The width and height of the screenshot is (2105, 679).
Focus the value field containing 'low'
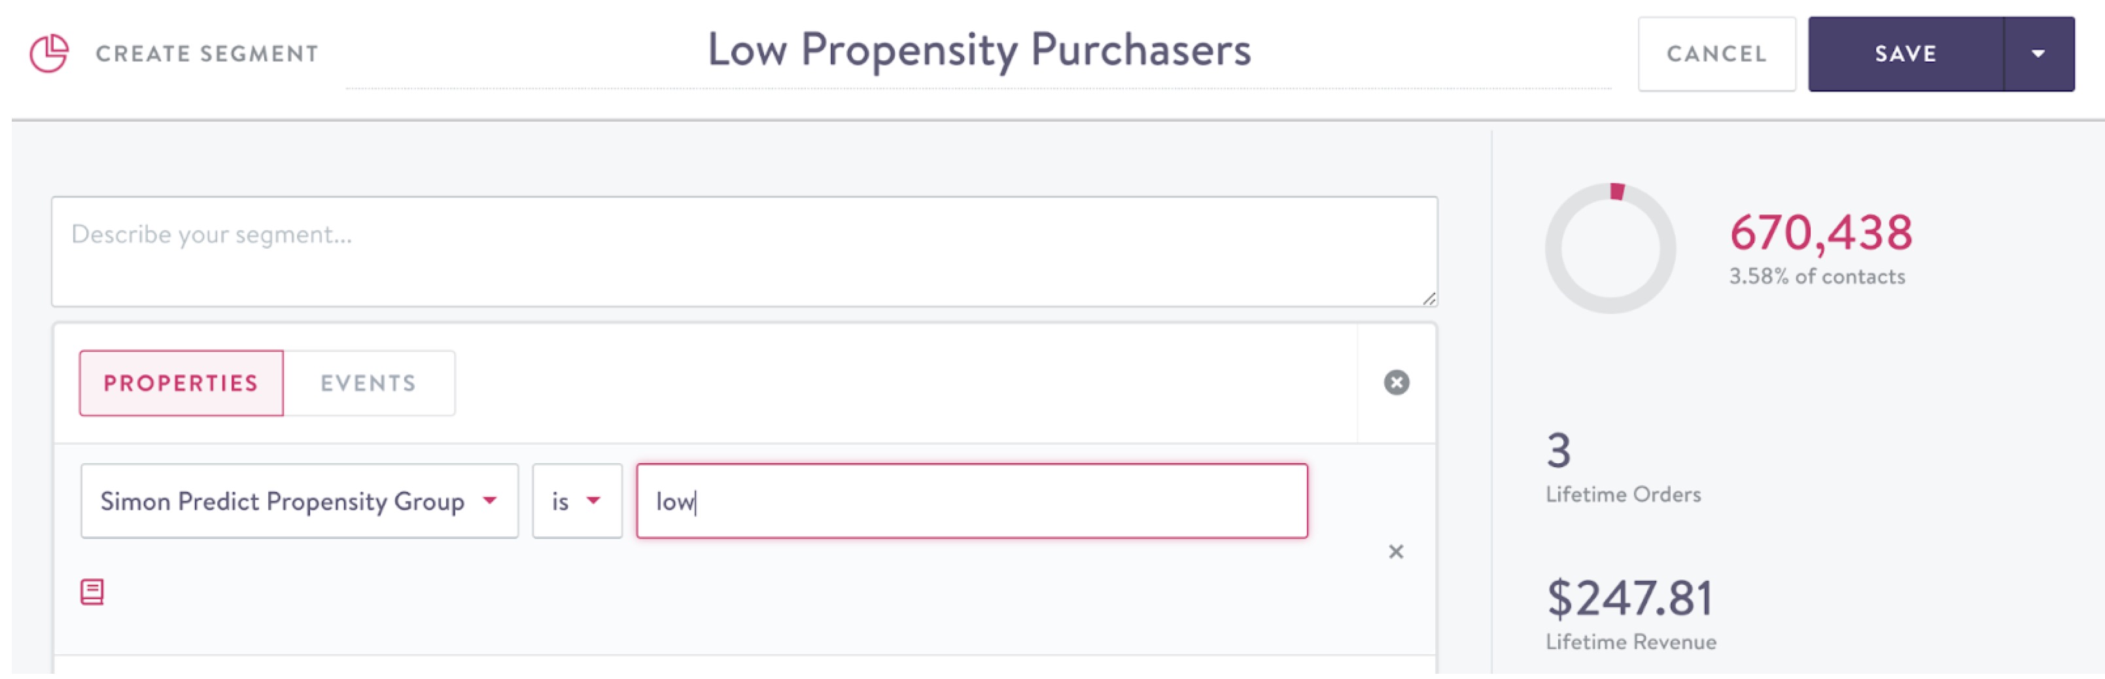971,501
